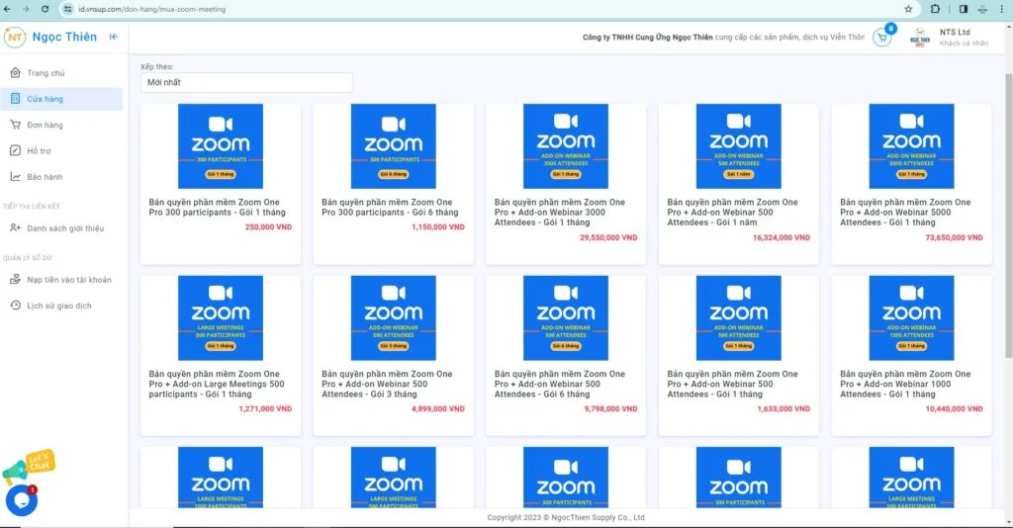This screenshot has width=1013, height=528.
Task: Go back in browser history
Action: [7, 9]
